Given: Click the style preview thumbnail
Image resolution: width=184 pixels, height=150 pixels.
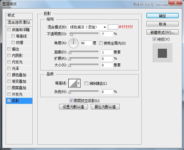Looking at the screenshot, I should click(163, 53).
